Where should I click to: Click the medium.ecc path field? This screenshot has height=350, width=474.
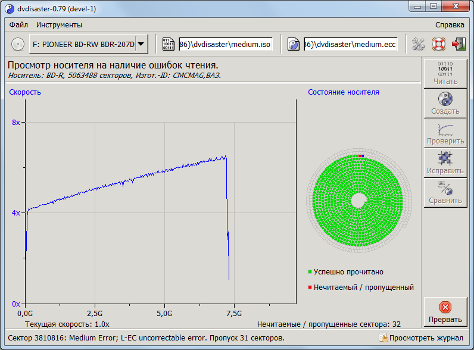[x=350, y=44]
